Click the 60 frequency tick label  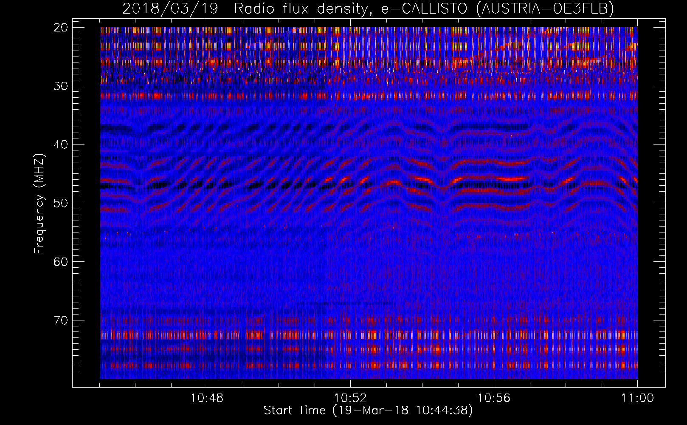pos(61,262)
